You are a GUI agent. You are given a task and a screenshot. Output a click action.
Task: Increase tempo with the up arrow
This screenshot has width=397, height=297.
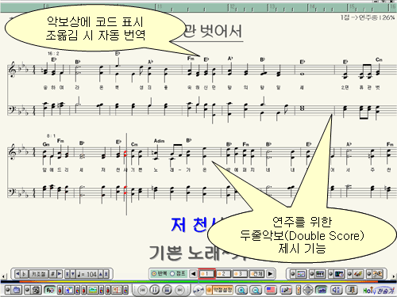click(101, 274)
